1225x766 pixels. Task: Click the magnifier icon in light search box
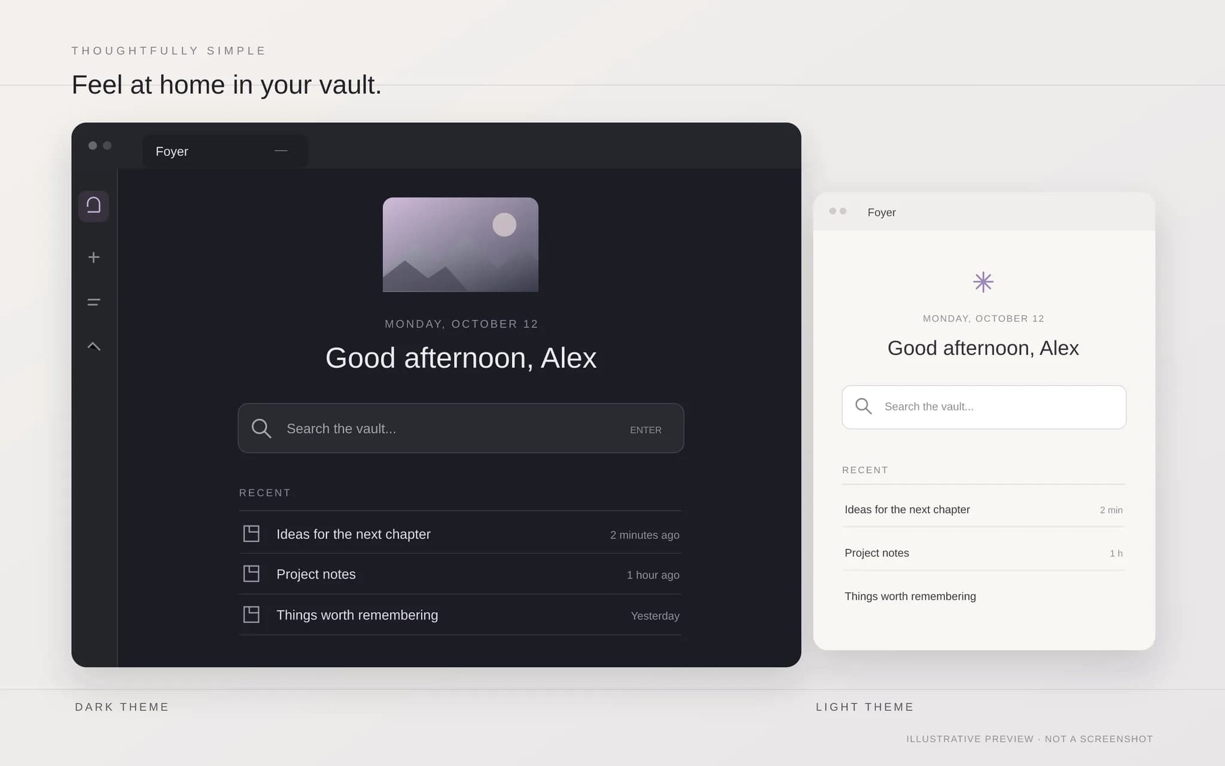863,406
